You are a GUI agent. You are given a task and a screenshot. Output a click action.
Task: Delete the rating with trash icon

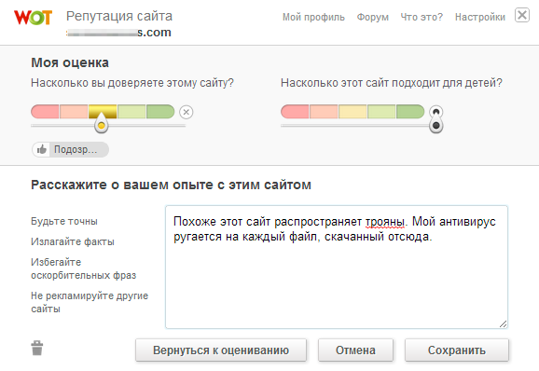click(36, 348)
